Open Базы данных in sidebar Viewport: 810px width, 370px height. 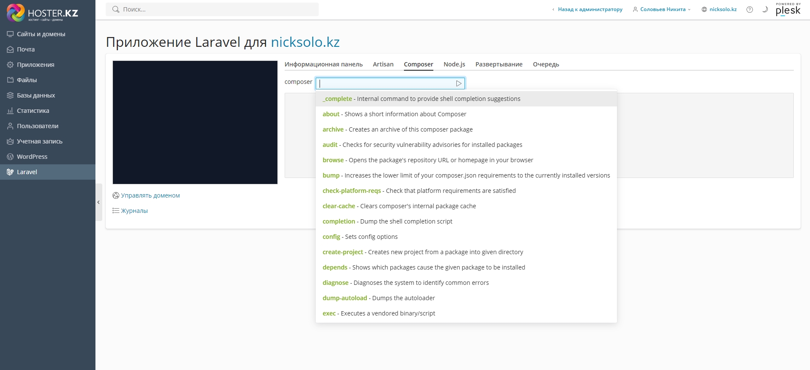click(48, 95)
